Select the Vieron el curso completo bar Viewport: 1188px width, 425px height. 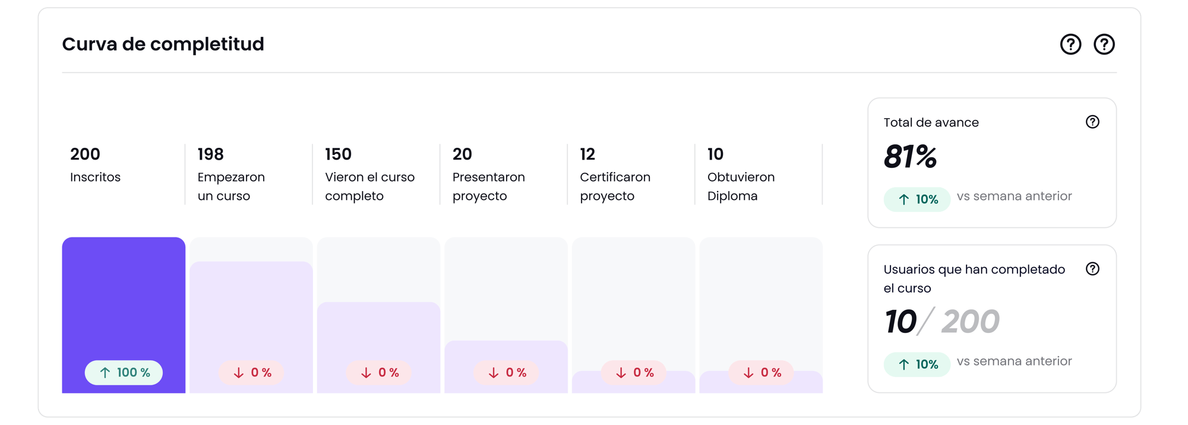coord(378,332)
